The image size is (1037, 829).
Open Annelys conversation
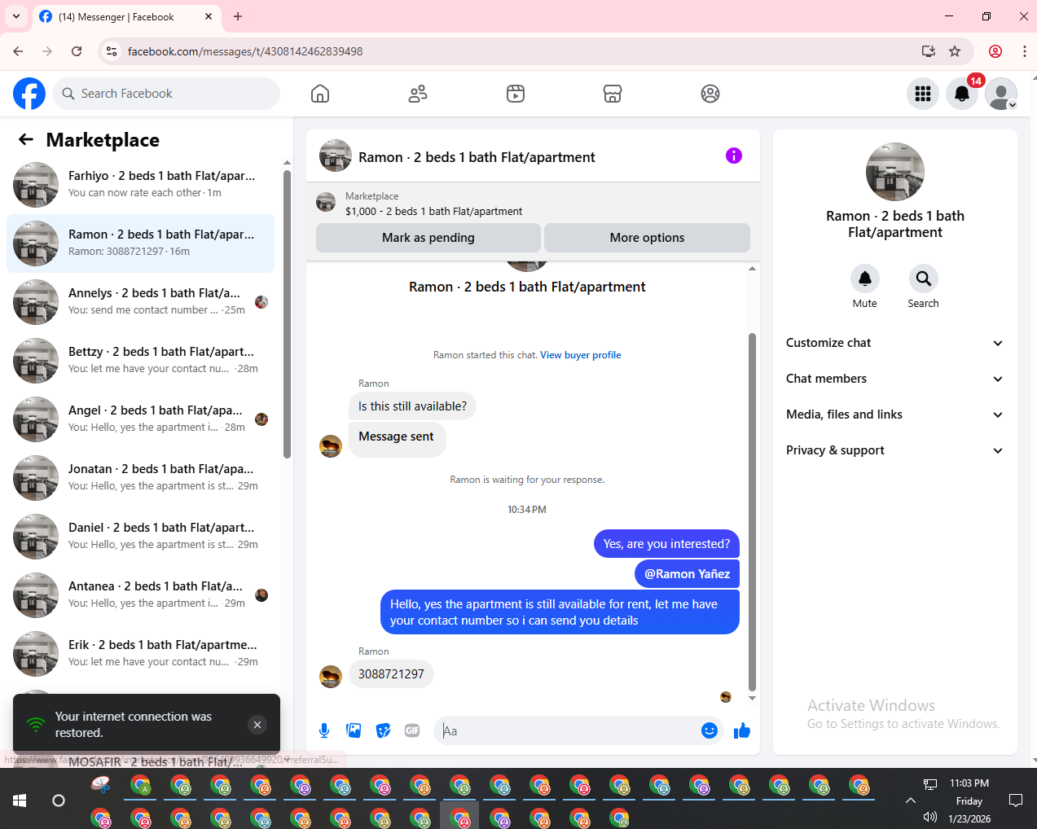[x=140, y=302]
